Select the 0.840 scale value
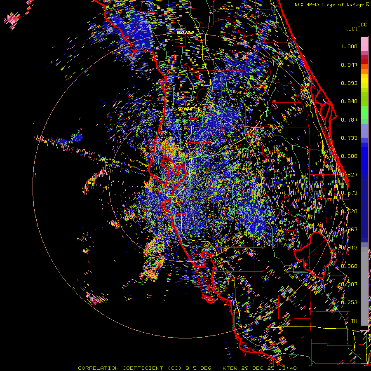The height and width of the screenshot is (371, 371). tap(349, 101)
